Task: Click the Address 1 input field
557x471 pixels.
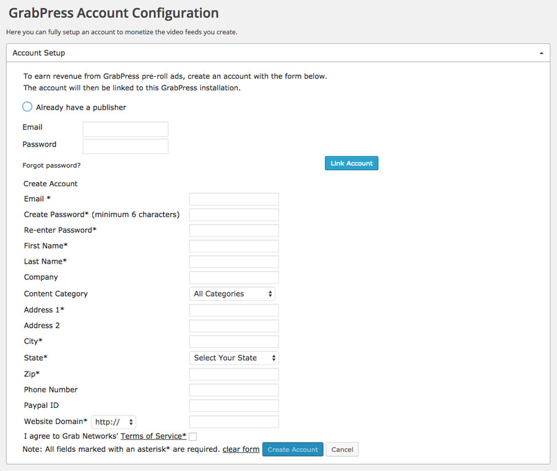Action: point(234,310)
